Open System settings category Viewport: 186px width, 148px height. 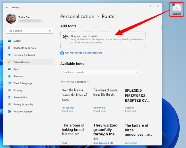[x=29, y=41]
